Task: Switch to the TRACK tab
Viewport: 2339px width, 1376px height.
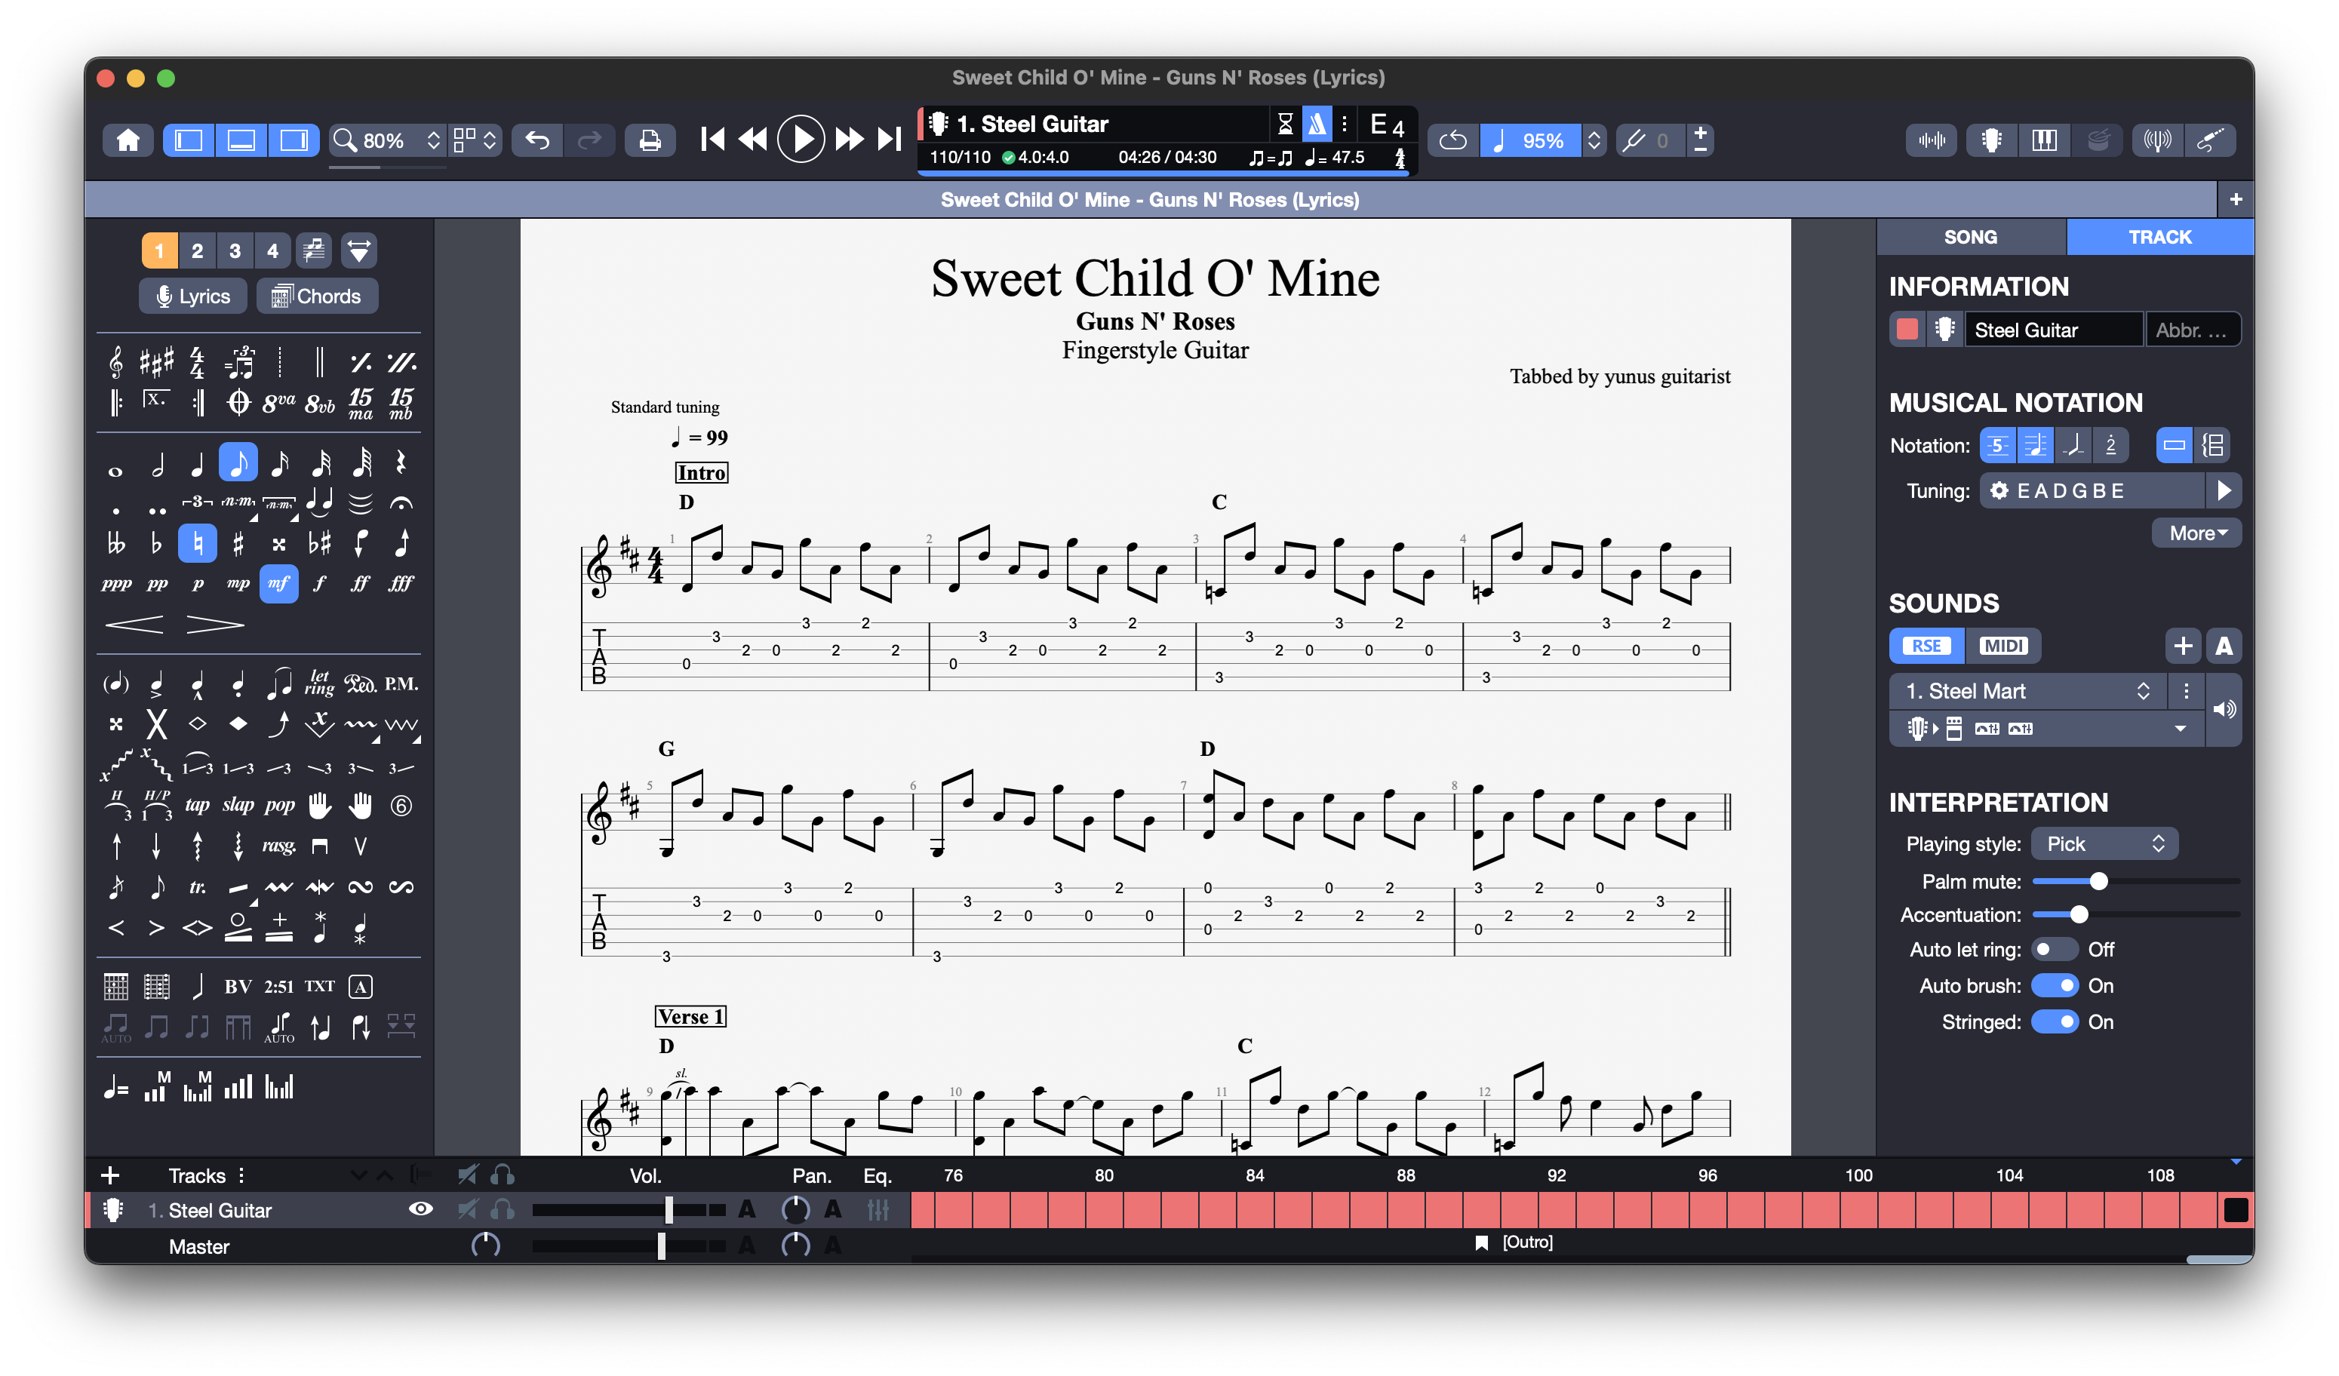Action: (x=2160, y=237)
